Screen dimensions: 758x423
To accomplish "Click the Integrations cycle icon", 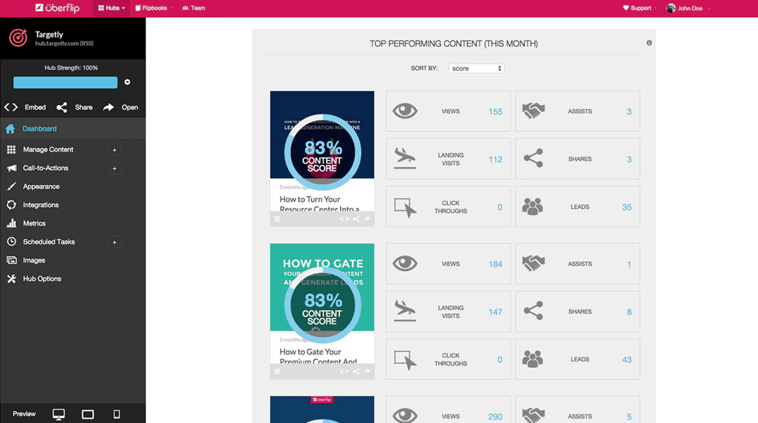I will click(11, 205).
